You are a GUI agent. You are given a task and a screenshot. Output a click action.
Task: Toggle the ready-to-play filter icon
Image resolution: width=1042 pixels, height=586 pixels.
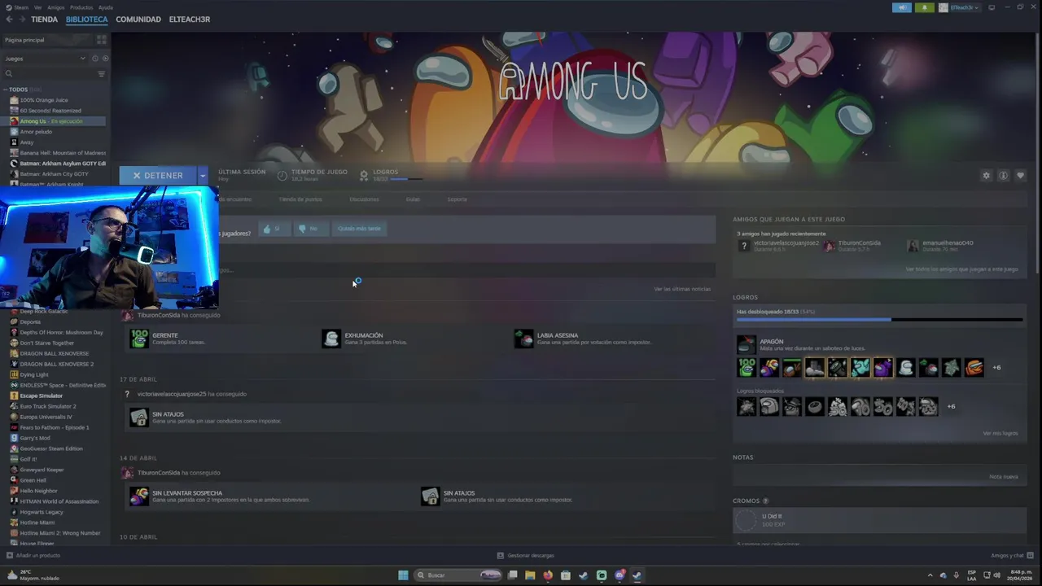click(105, 59)
